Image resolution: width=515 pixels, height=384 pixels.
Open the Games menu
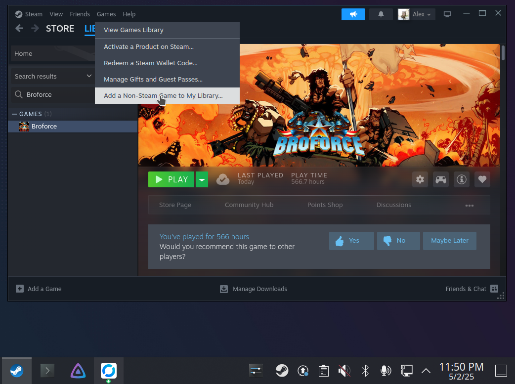[x=106, y=14]
